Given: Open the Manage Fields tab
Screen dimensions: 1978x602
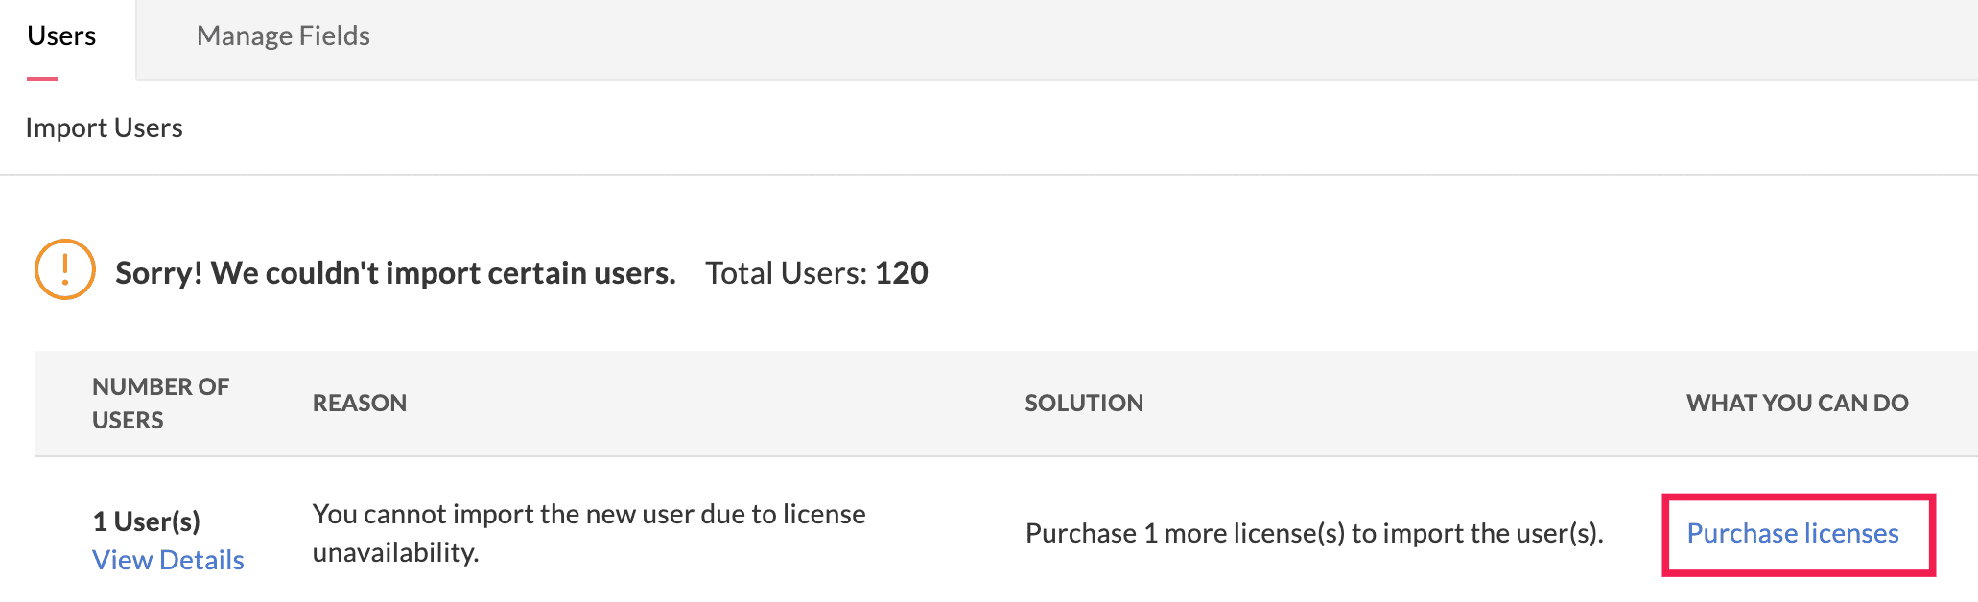Looking at the screenshot, I should coord(283,36).
